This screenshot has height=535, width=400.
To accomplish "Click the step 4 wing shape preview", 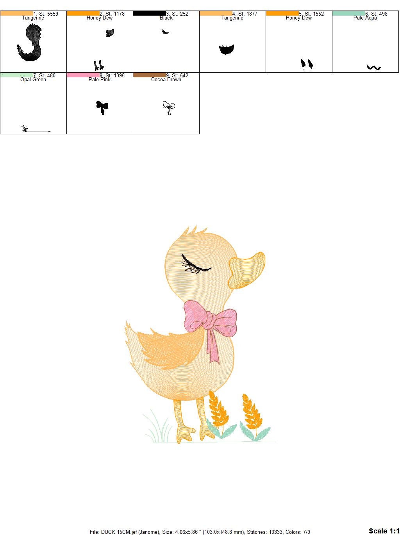I will 227,49.
